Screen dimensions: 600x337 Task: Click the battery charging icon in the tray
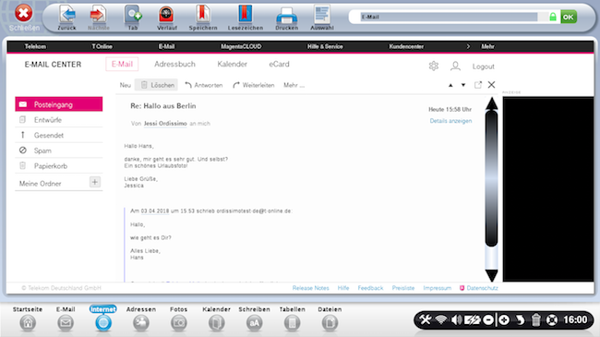473,319
